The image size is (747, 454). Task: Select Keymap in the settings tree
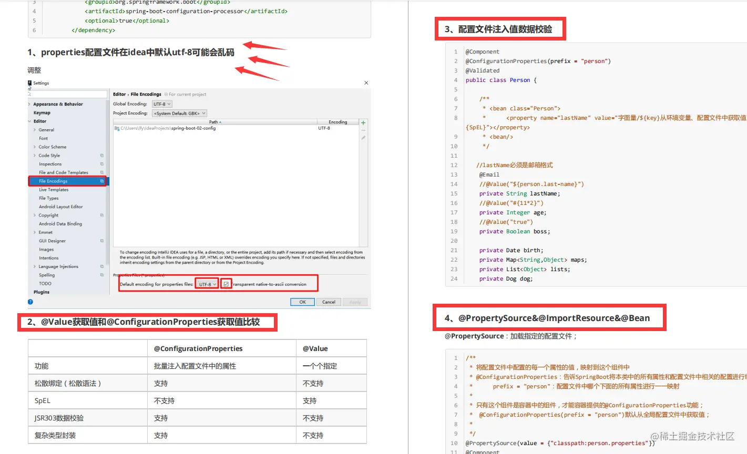point(42,113)
